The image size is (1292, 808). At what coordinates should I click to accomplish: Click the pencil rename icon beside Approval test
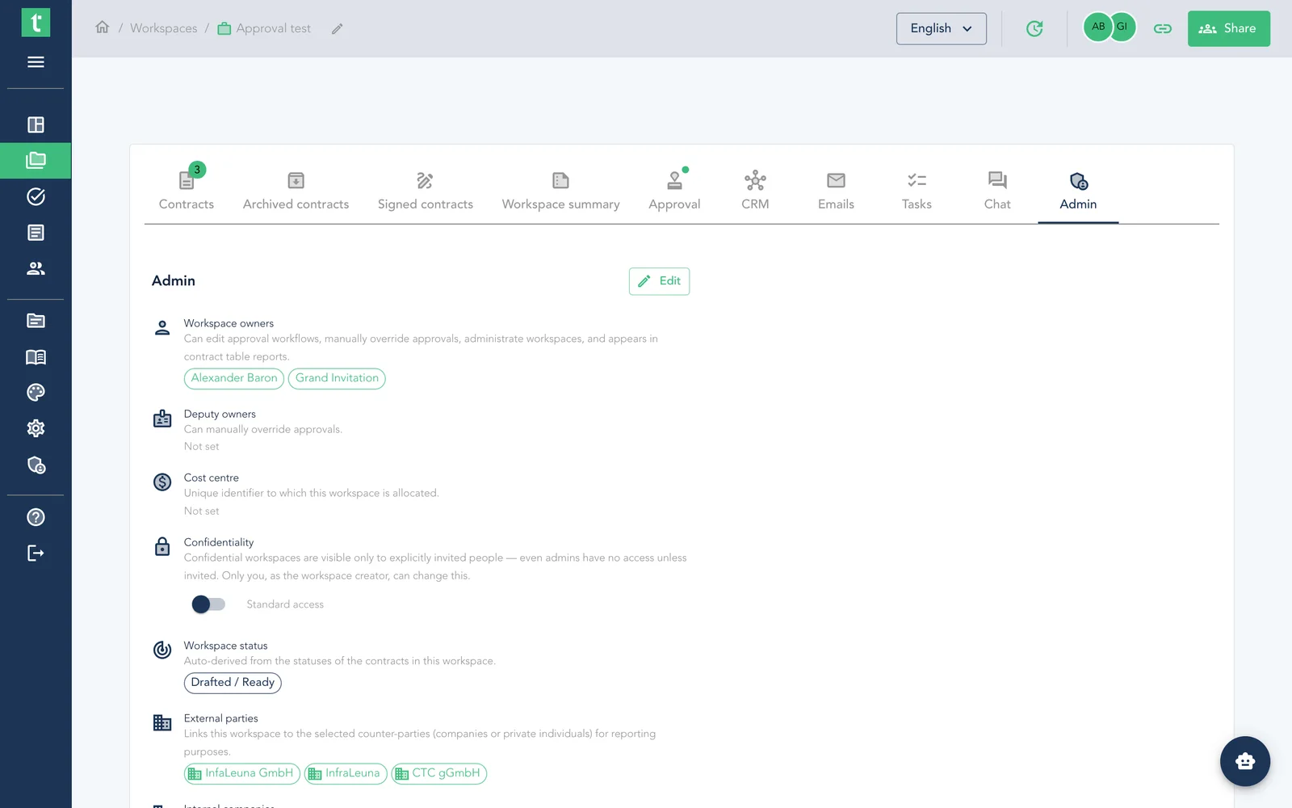(x=338, y=29)
